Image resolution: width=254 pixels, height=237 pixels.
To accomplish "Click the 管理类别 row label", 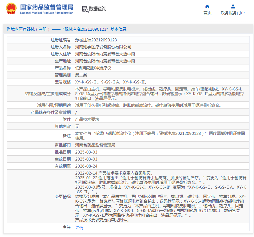I will click(x=63, y=75).
